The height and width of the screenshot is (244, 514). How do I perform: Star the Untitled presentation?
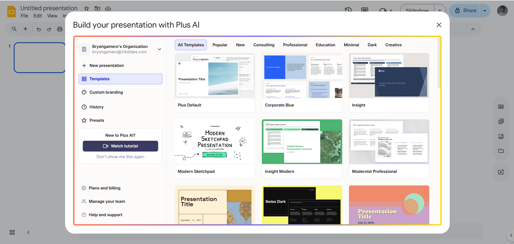[87, 9]
